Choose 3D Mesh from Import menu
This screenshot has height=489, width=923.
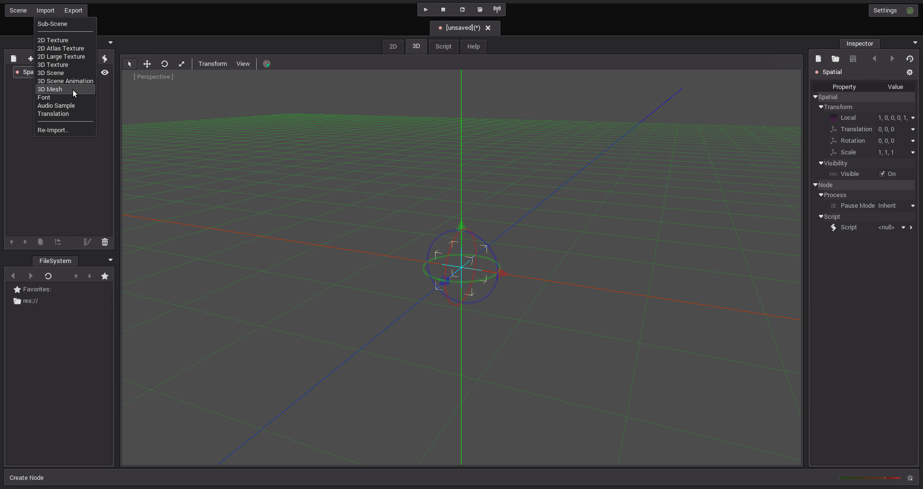click(x=65, y=89)
